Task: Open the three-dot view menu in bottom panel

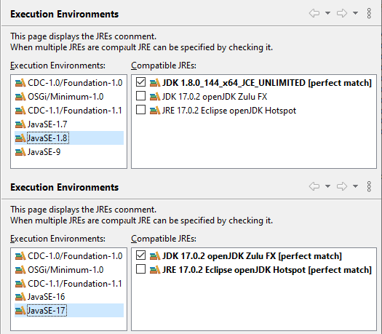Action: click(369, 186)
